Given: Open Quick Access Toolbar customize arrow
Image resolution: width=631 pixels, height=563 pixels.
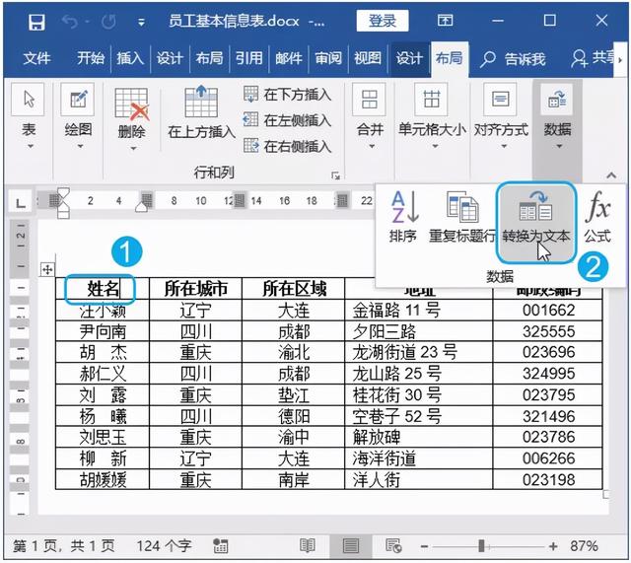Looking at the screenshot, I should click(x=141, y=22).
